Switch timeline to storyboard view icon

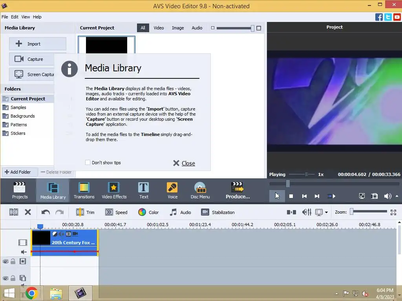point(291,212)
